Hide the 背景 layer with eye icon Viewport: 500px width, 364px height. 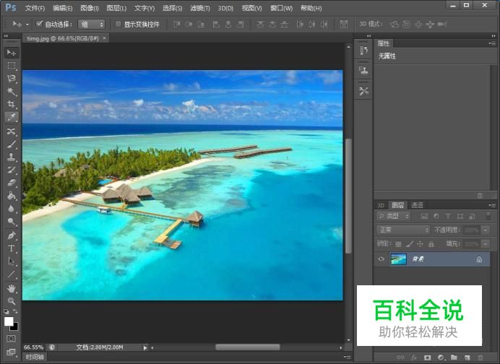[x=382, y=259]
